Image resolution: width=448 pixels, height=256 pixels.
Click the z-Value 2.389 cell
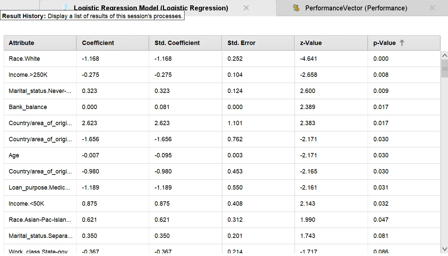click(x=331, y=107)
